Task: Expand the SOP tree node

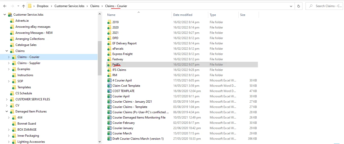Action: click(9, 81)
